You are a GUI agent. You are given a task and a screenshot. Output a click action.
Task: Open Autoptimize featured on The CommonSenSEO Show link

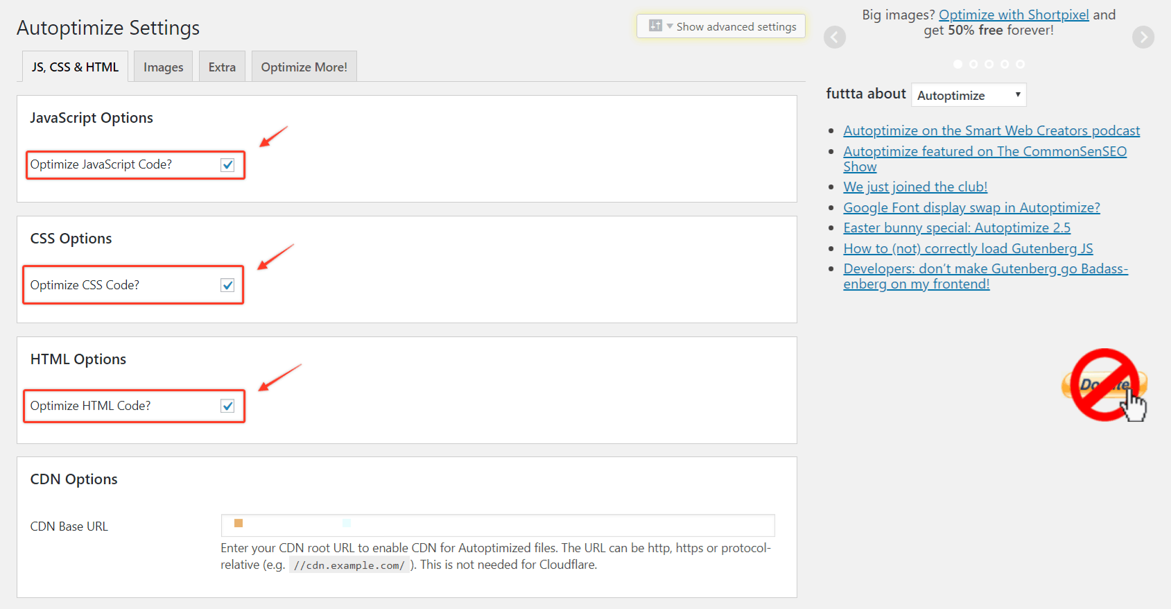[984, 159]
